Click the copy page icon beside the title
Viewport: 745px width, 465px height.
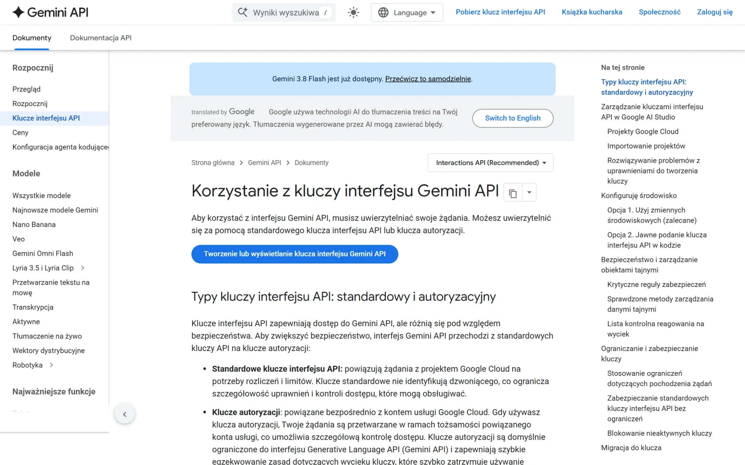(x=513, y=193)
